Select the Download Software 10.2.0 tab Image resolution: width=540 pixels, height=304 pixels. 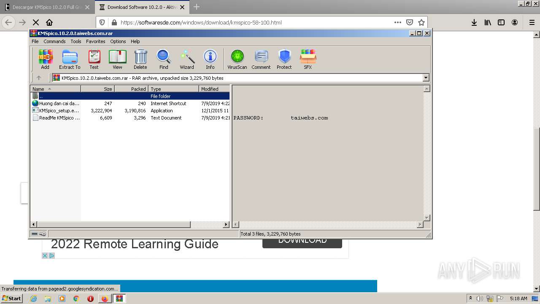tap(142, 7)
